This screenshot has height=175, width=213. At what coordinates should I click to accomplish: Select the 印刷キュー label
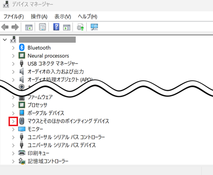[38, 153]
